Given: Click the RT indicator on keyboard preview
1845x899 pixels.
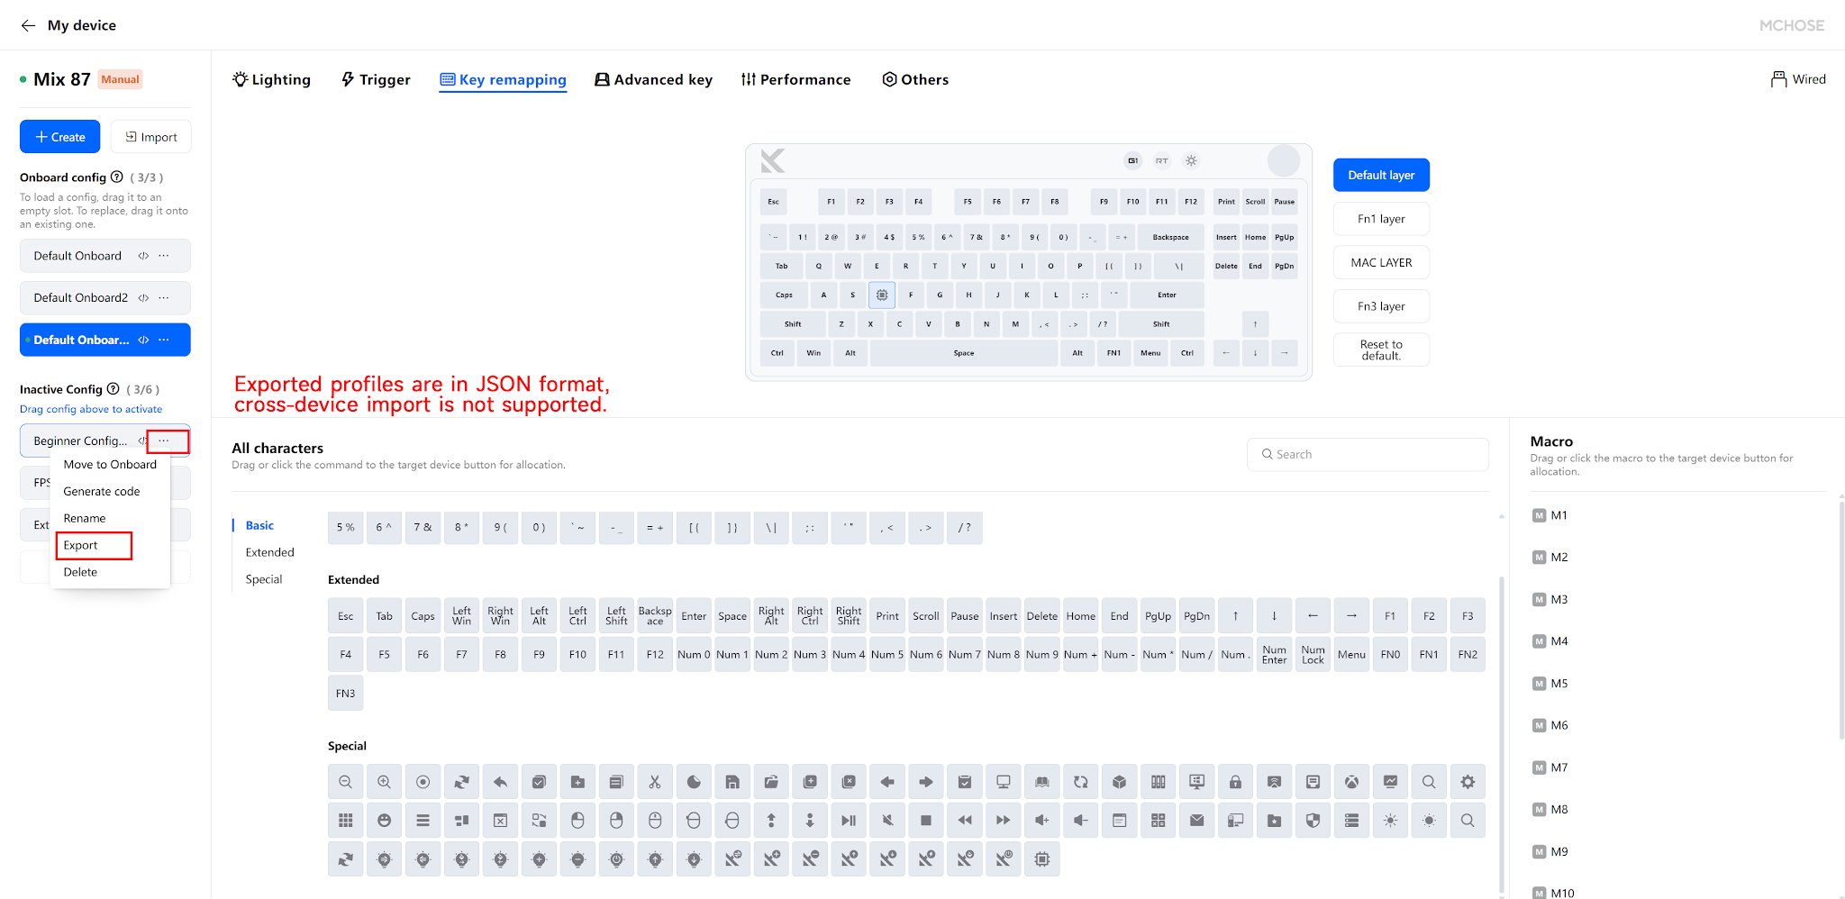Looking at the screenshot, I should coord(1162,160).
